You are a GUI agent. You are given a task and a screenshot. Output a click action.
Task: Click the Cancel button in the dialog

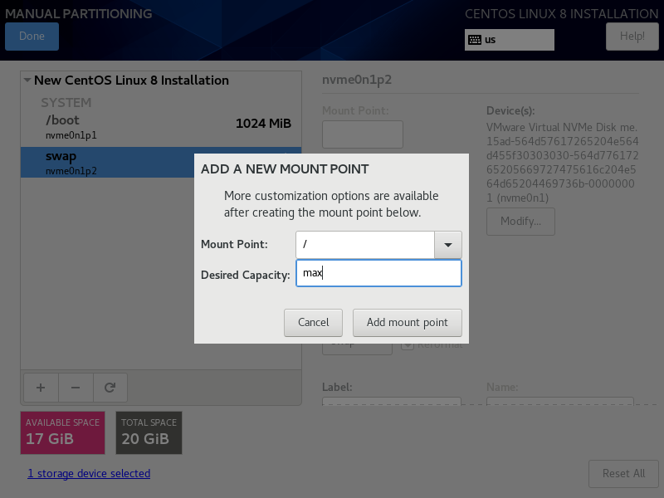[x=313, y=323]
